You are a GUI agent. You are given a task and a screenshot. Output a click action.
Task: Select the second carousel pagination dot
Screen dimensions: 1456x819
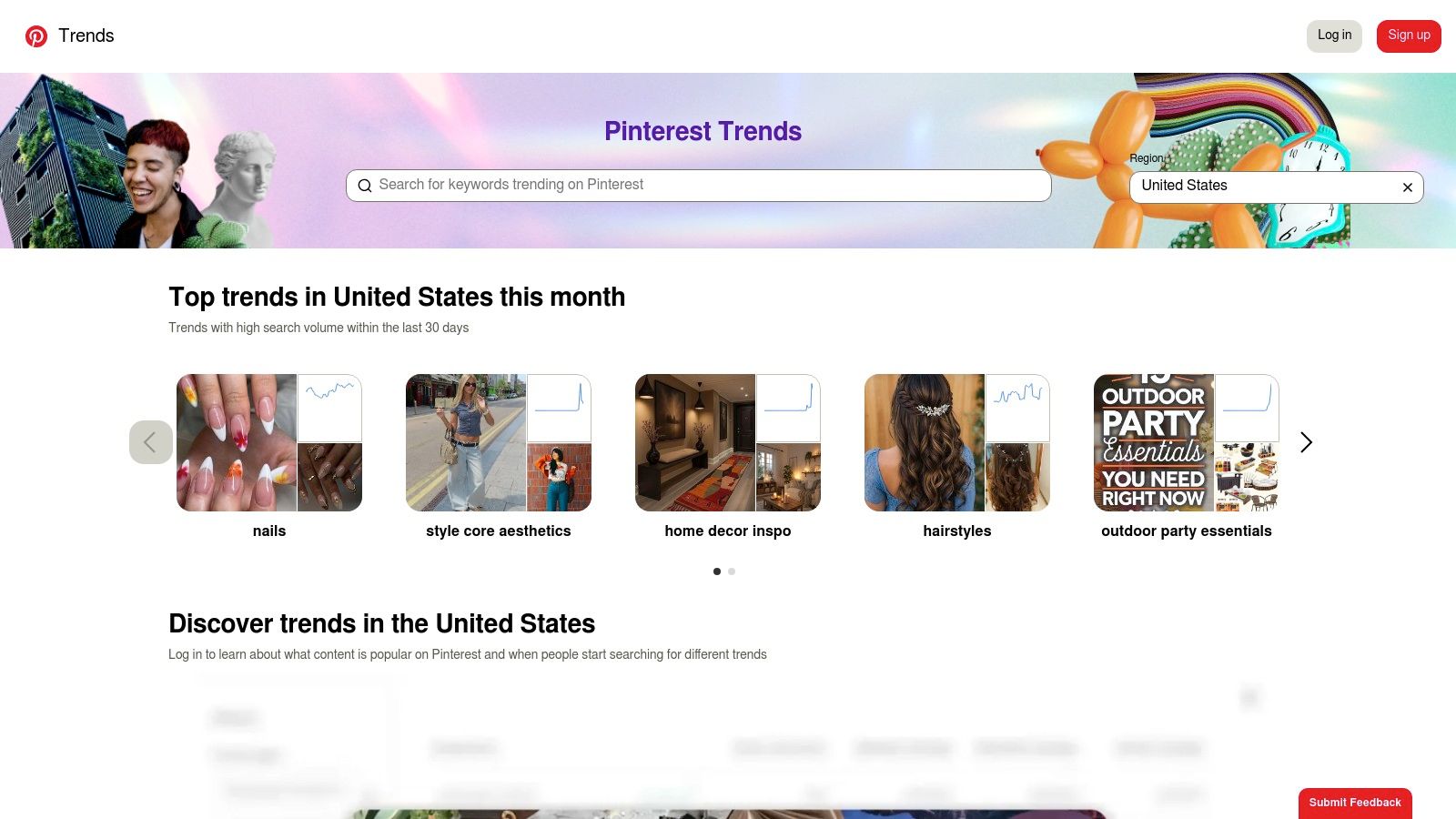click(732, 571)
